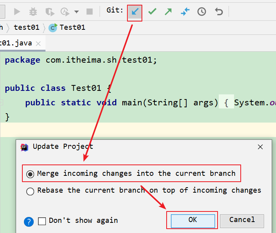This screenshot has height=233, width=276.
Task: Click the Git Commit green checkmark
Action: [152, 11]
